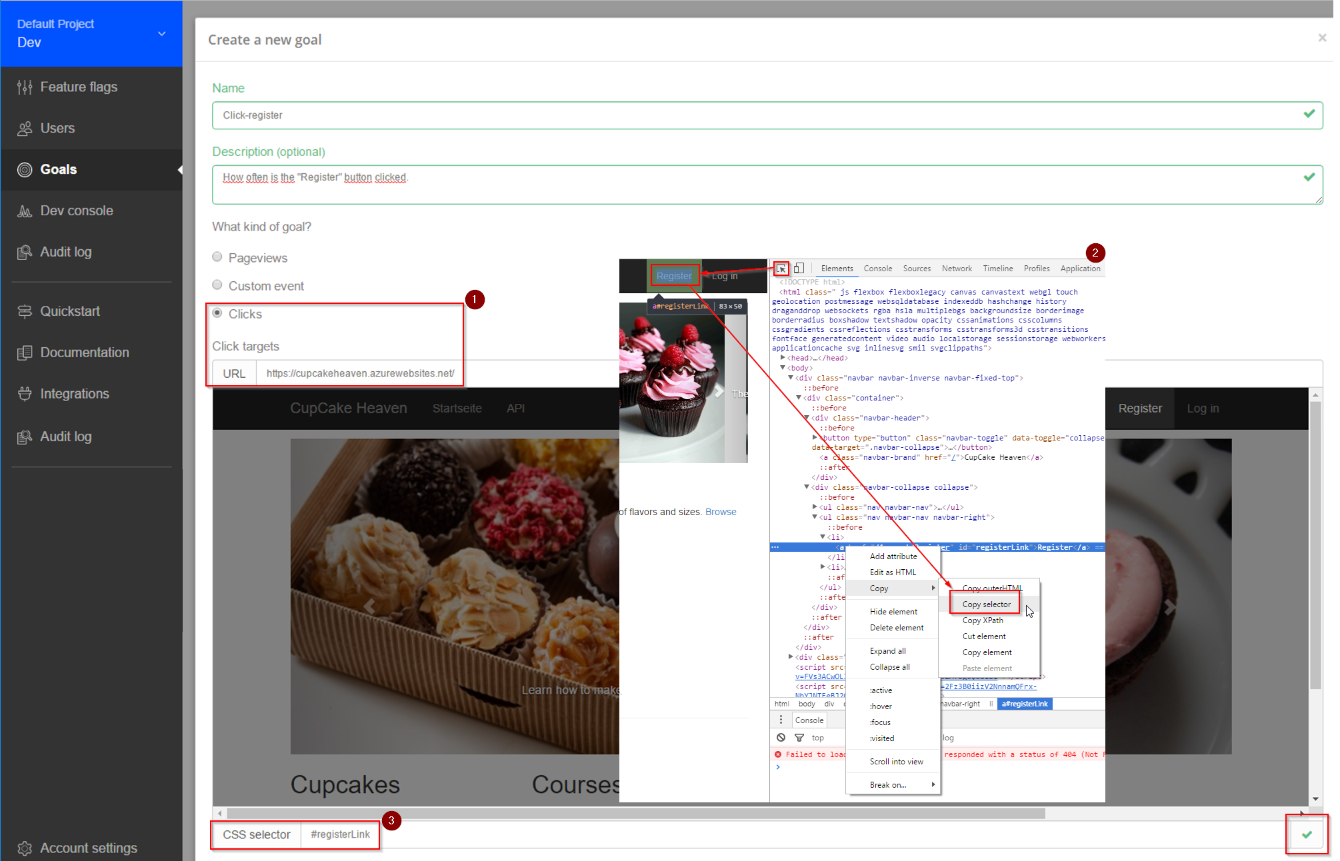Choose Delete element in the context menu
This screenshot has width=1340, height=861.
click(893, 628)
